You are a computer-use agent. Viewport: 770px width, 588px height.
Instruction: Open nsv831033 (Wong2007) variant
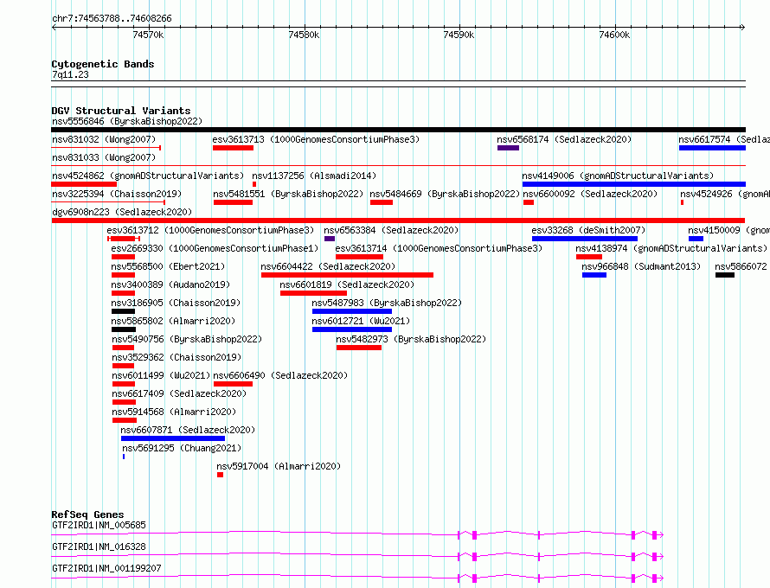104,157
